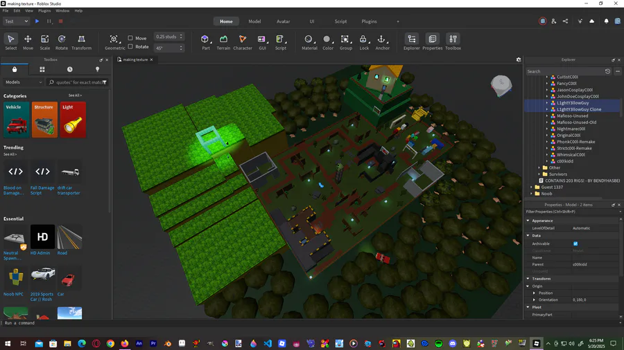Pick the Scale tool
624x350 pixels.
44,42
